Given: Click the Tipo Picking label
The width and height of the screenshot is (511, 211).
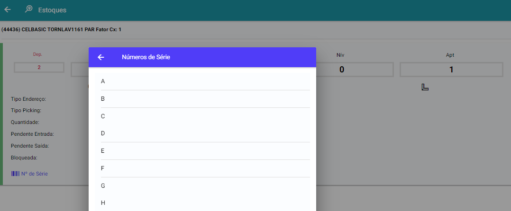Looking at the screenshot, I should point(26,111).
